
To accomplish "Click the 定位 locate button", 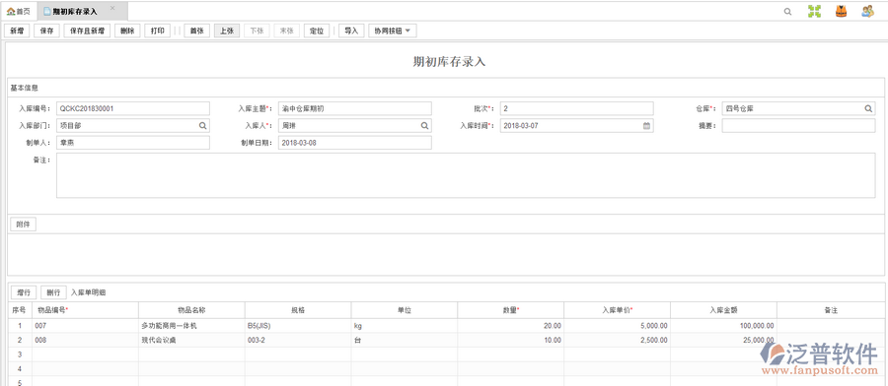I will (317, 32).
